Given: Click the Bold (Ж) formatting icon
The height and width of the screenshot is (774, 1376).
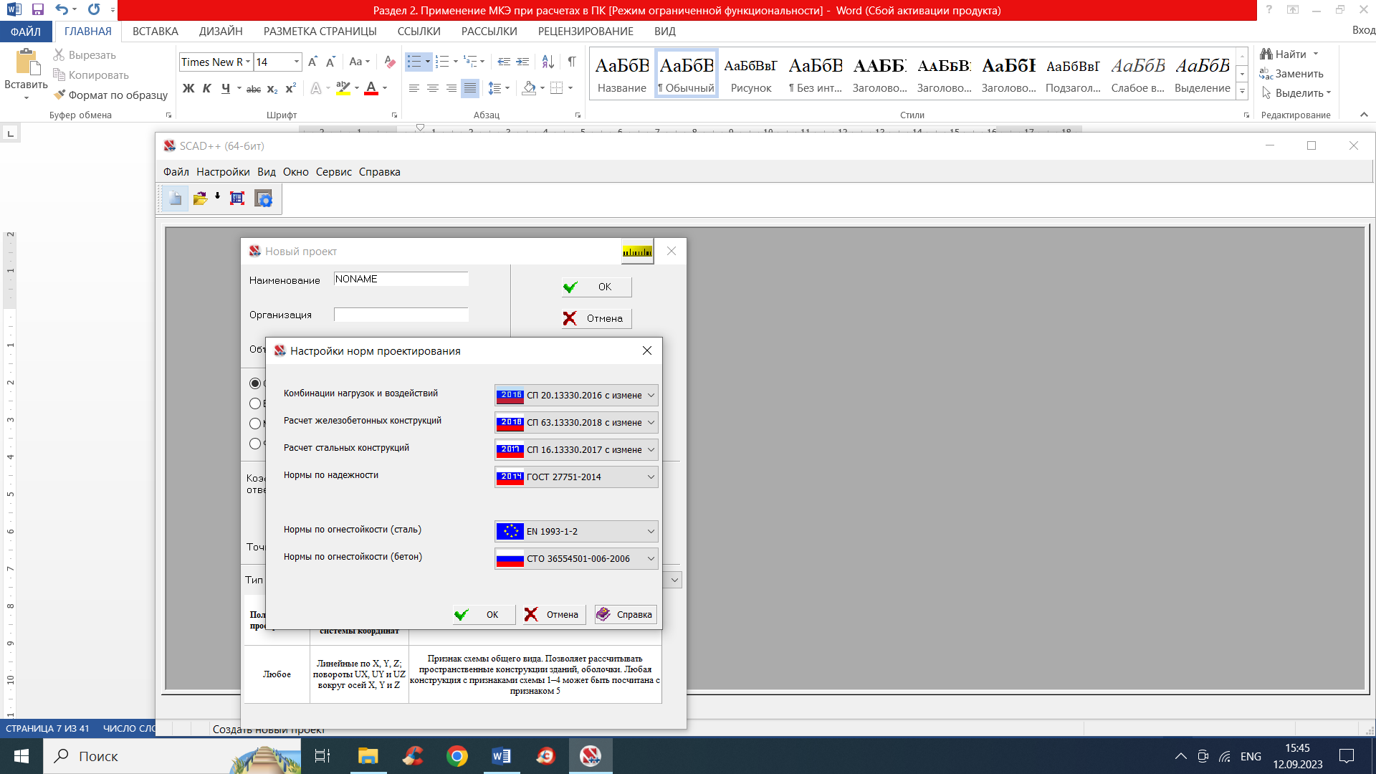Looking at the screenshot, I should (x=188, y=88).
